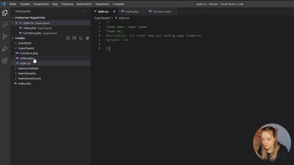Place cursor on Description line
This screenshot has height=165, width=294.
[154, 36]
